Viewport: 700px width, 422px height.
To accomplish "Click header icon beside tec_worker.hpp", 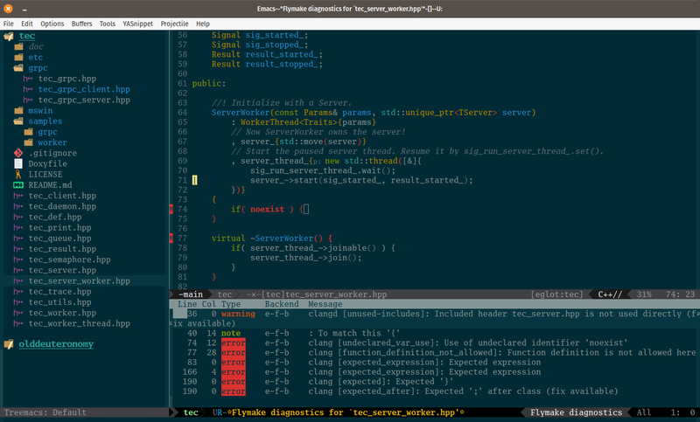I will [18, 313].
